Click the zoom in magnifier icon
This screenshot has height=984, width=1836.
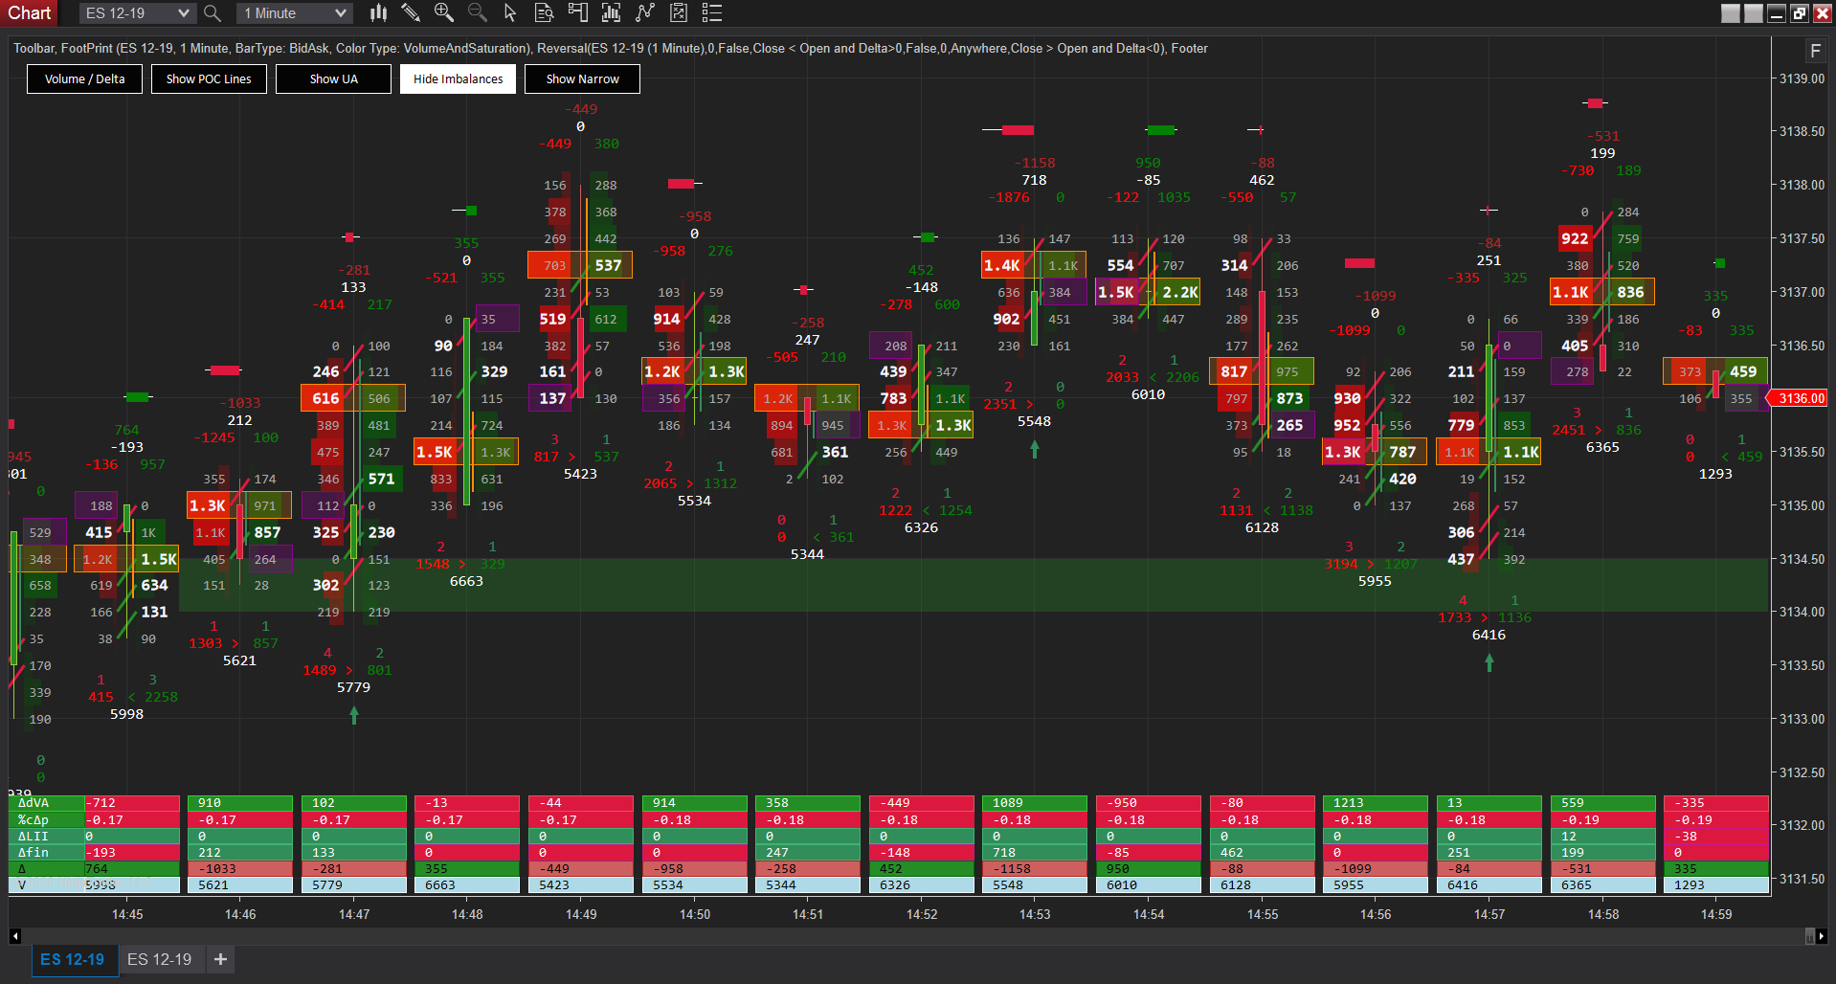[443, 12]
